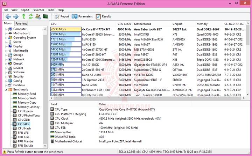252x156 pixels.
Task: Click the CPU ZLib benchmark icon
Action: 15,120
